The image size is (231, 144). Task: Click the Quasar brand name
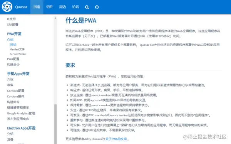click(21, 7)
